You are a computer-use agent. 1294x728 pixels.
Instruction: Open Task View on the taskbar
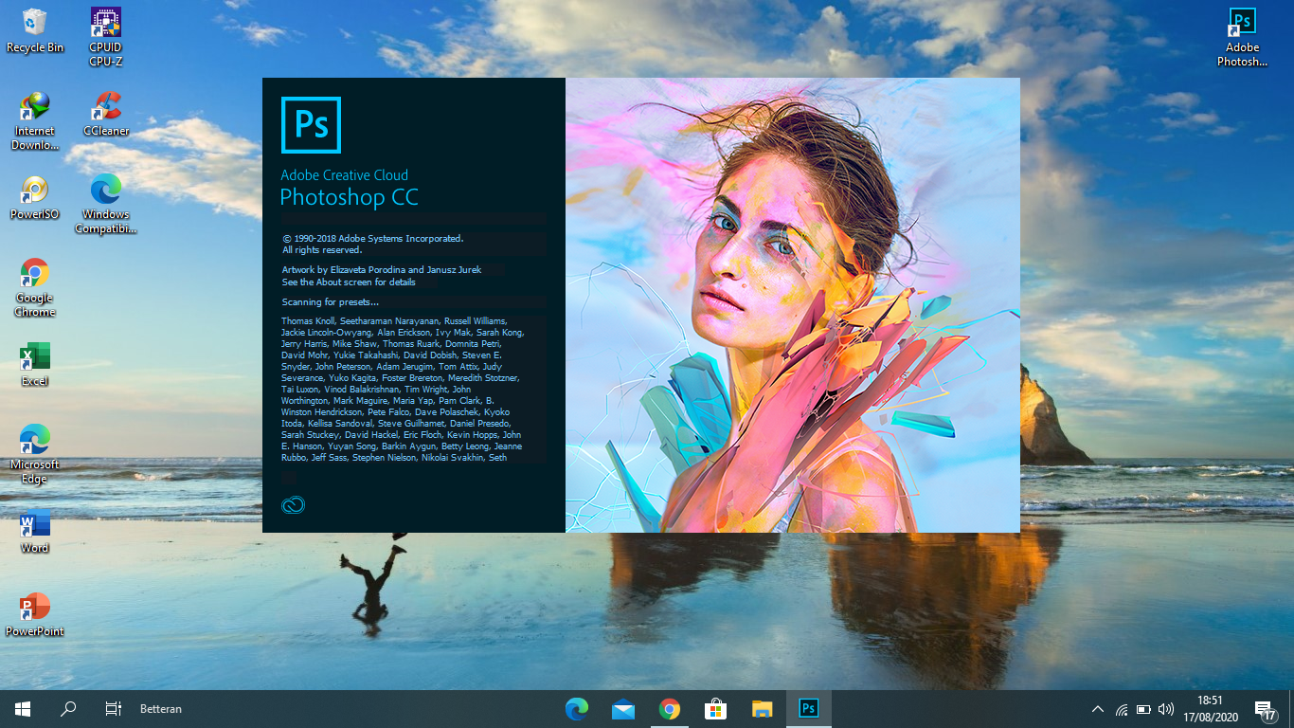coord(113,708)
